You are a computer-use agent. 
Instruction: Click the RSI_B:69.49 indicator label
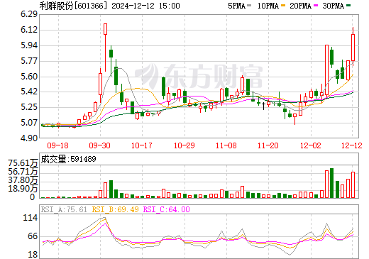[x=115, y=209]
